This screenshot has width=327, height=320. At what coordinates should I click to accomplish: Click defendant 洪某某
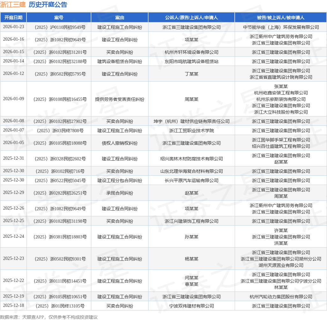coord(281,243)
